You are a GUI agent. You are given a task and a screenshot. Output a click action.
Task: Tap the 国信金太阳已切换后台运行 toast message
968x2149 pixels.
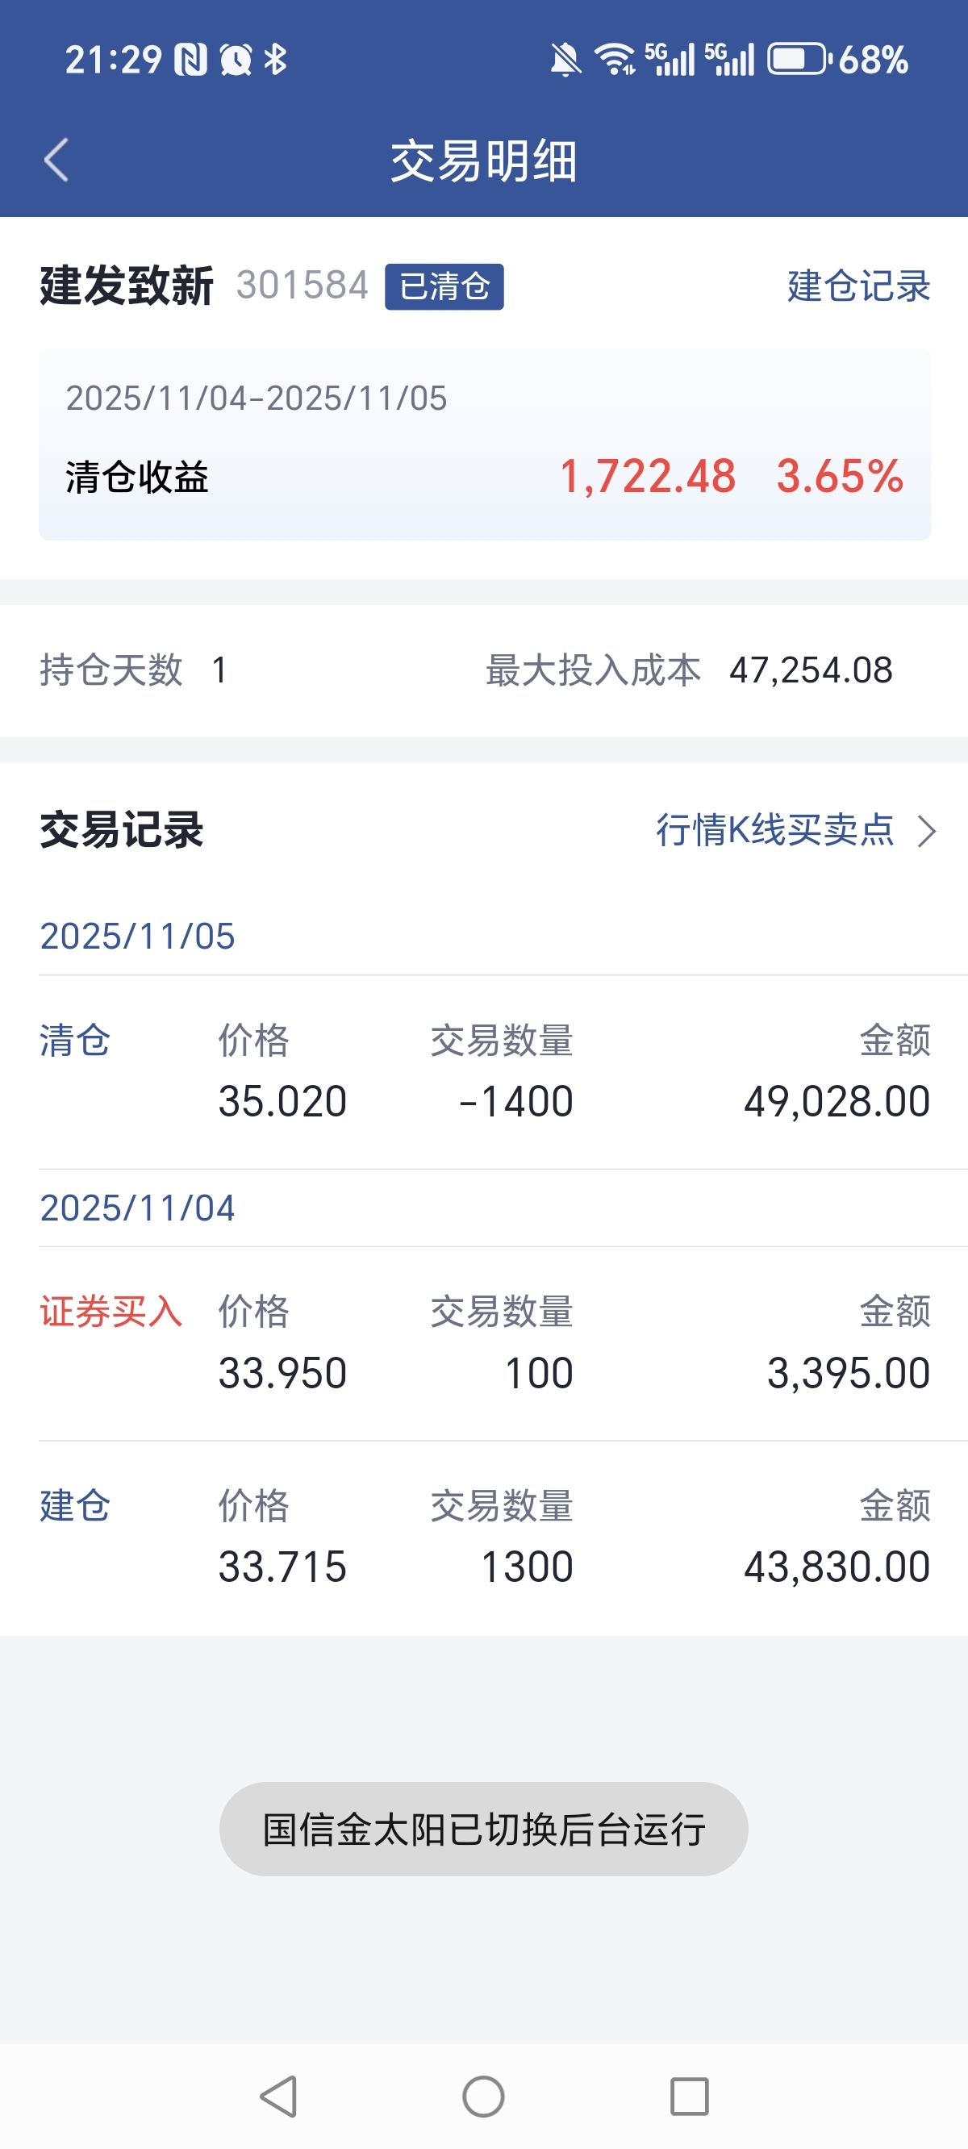point(484,1830)
